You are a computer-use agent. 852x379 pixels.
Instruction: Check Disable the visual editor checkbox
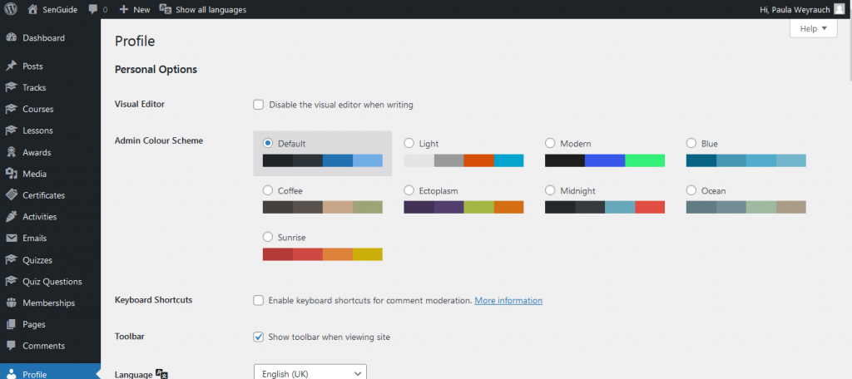pyautogui.click(x=258, y=105)
